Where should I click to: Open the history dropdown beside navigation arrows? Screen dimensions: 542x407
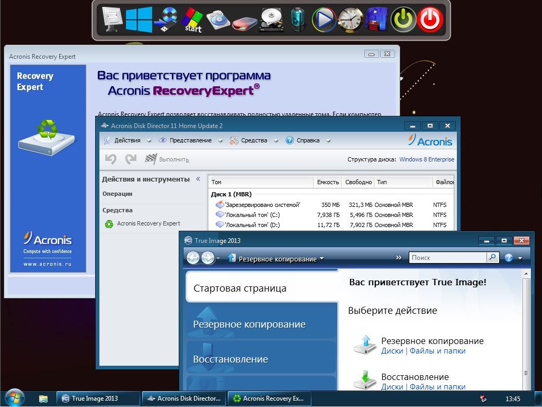coord(218,258)
